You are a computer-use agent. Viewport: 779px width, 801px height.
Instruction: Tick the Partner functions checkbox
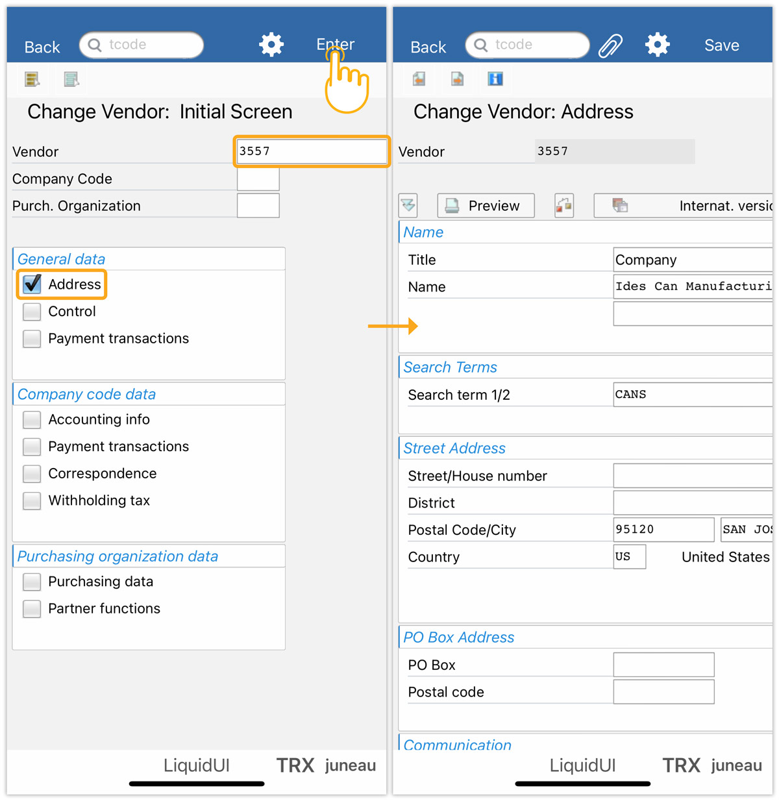click(x=32, y=609)
